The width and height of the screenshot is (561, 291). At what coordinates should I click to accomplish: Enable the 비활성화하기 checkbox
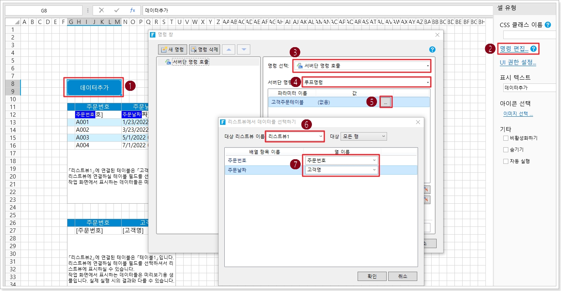click(x=506, y=138)
